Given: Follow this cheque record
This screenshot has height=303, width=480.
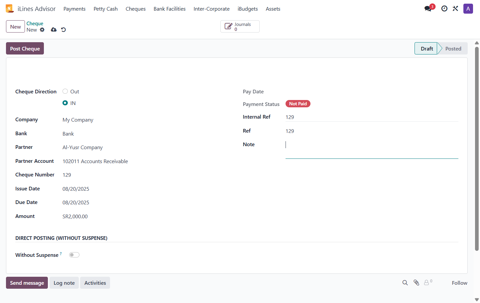Looking at the screenshot, I should 459,283.
